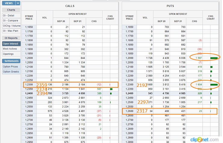
Task: Open the VIEWS dropdown arrow
Action: (x=18, y=3)
